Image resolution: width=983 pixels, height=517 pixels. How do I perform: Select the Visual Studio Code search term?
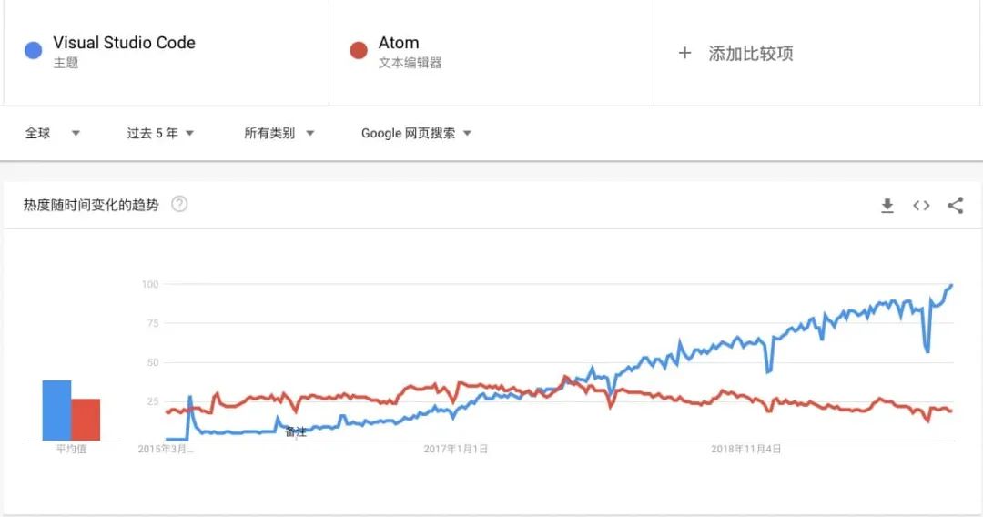[124, 43]
